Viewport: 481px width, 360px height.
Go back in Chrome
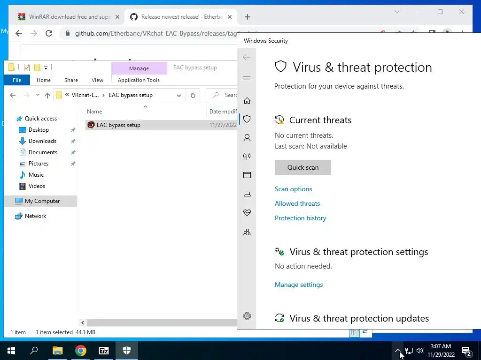click(x=19, y=33)
